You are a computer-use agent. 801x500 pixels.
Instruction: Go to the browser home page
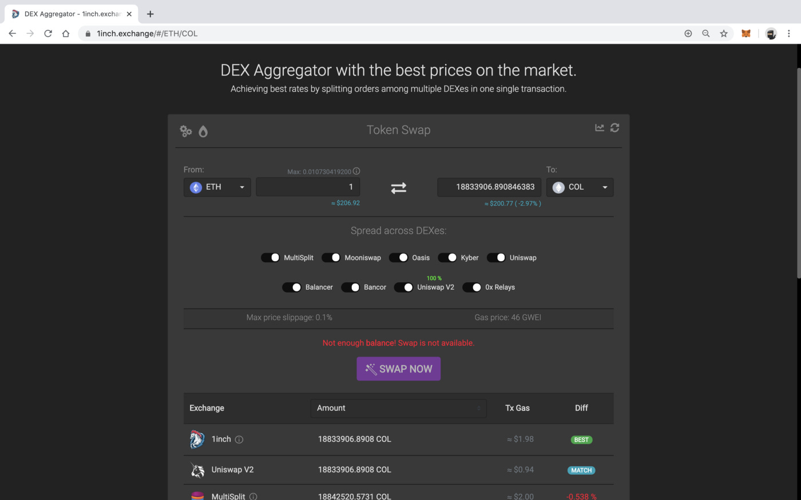(66, 34)
